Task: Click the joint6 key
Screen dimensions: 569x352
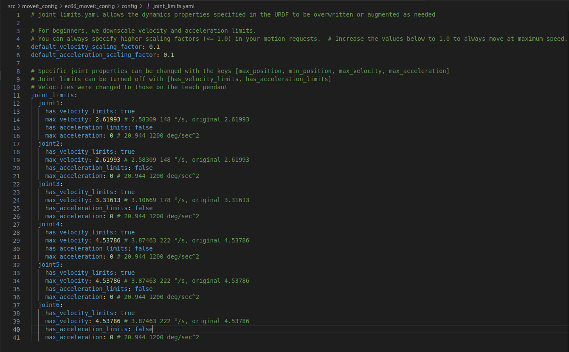Action: 49,305
